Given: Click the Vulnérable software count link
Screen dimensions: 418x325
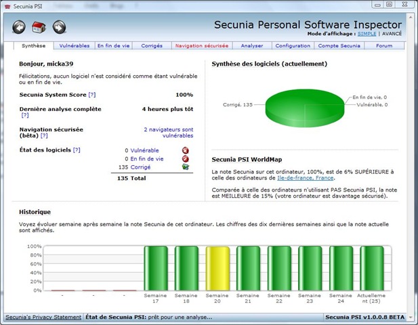Looking at the screenshot, I should 144,150.
